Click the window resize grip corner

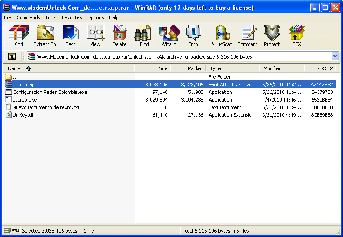tap(338, 232)
